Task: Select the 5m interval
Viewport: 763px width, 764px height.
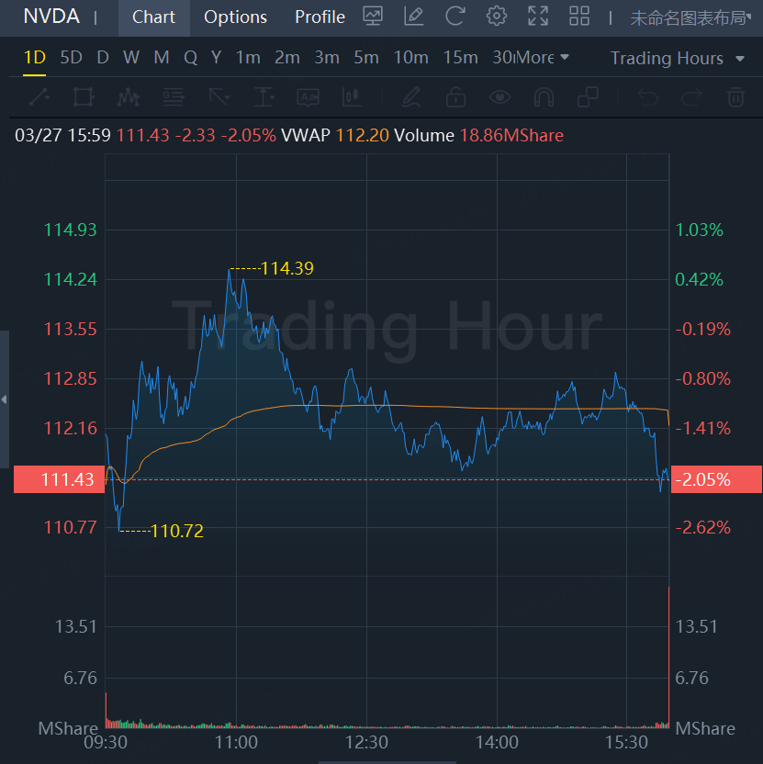Action: click(x=366, y=58)
